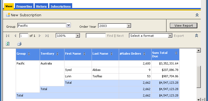
Task: Sort by the #Sales Orders column
Action: 144,54
